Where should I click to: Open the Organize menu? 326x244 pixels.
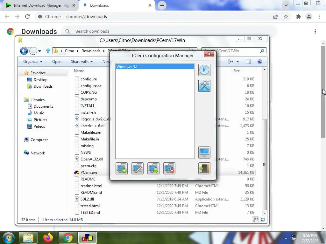click(33, 62)
